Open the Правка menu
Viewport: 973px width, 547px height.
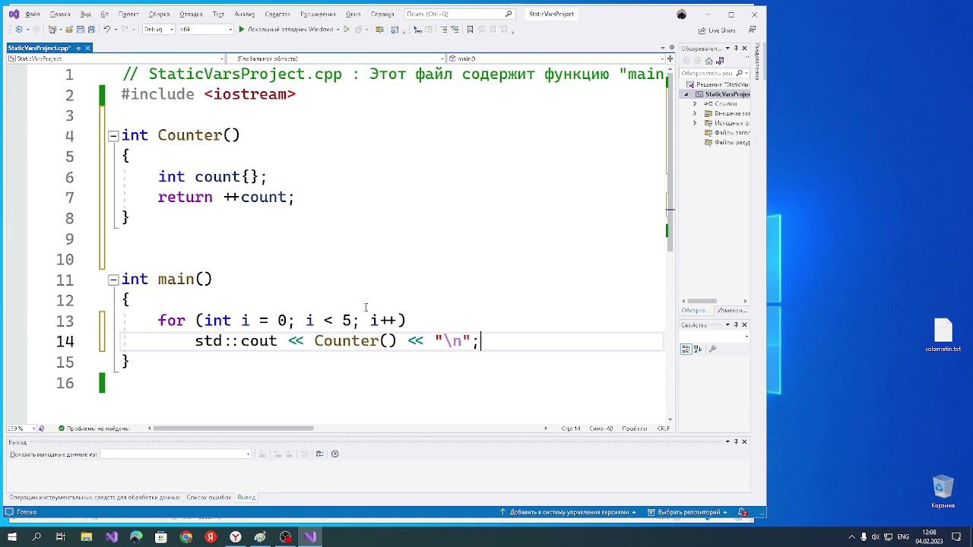[59, 14]
